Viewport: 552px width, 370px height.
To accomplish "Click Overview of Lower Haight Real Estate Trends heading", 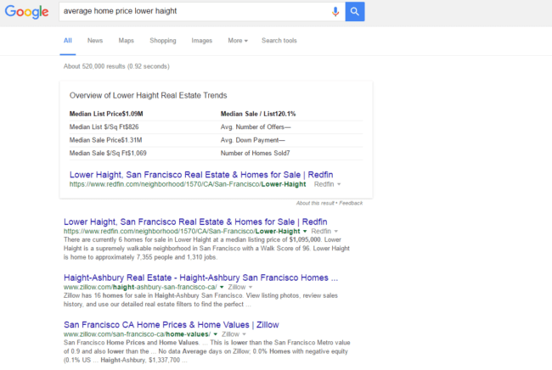I will click(149, 95).
